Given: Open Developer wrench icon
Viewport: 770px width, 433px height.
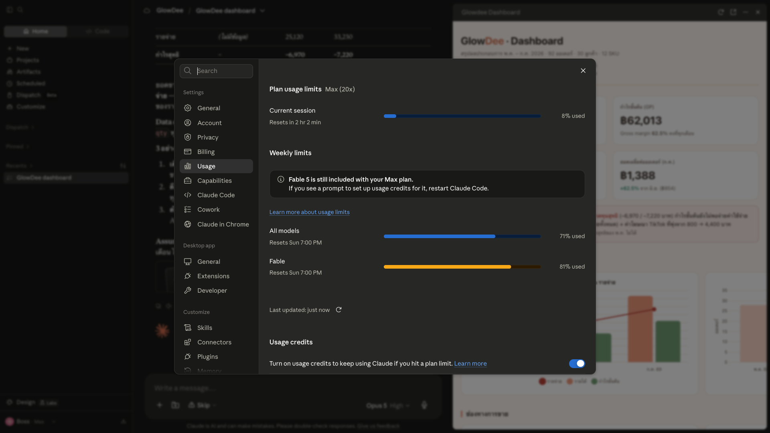Looking at the screenshot, I should tap(187, 290).
